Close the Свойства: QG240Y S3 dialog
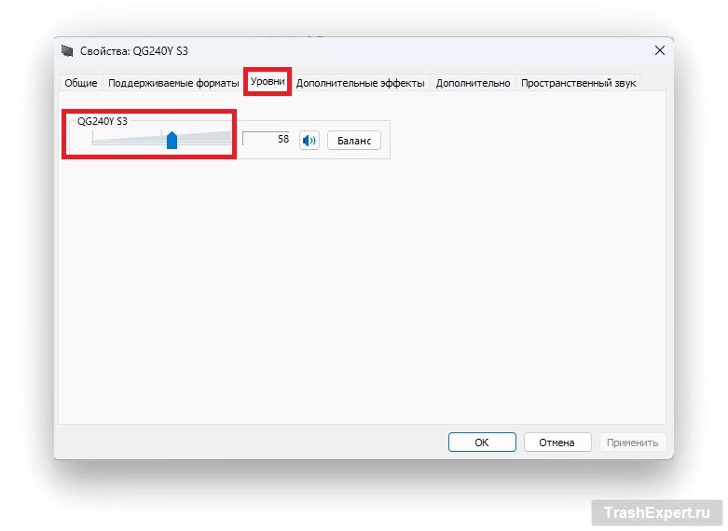The height and width of the screenshot is (531, 728). tap(660, 50)
